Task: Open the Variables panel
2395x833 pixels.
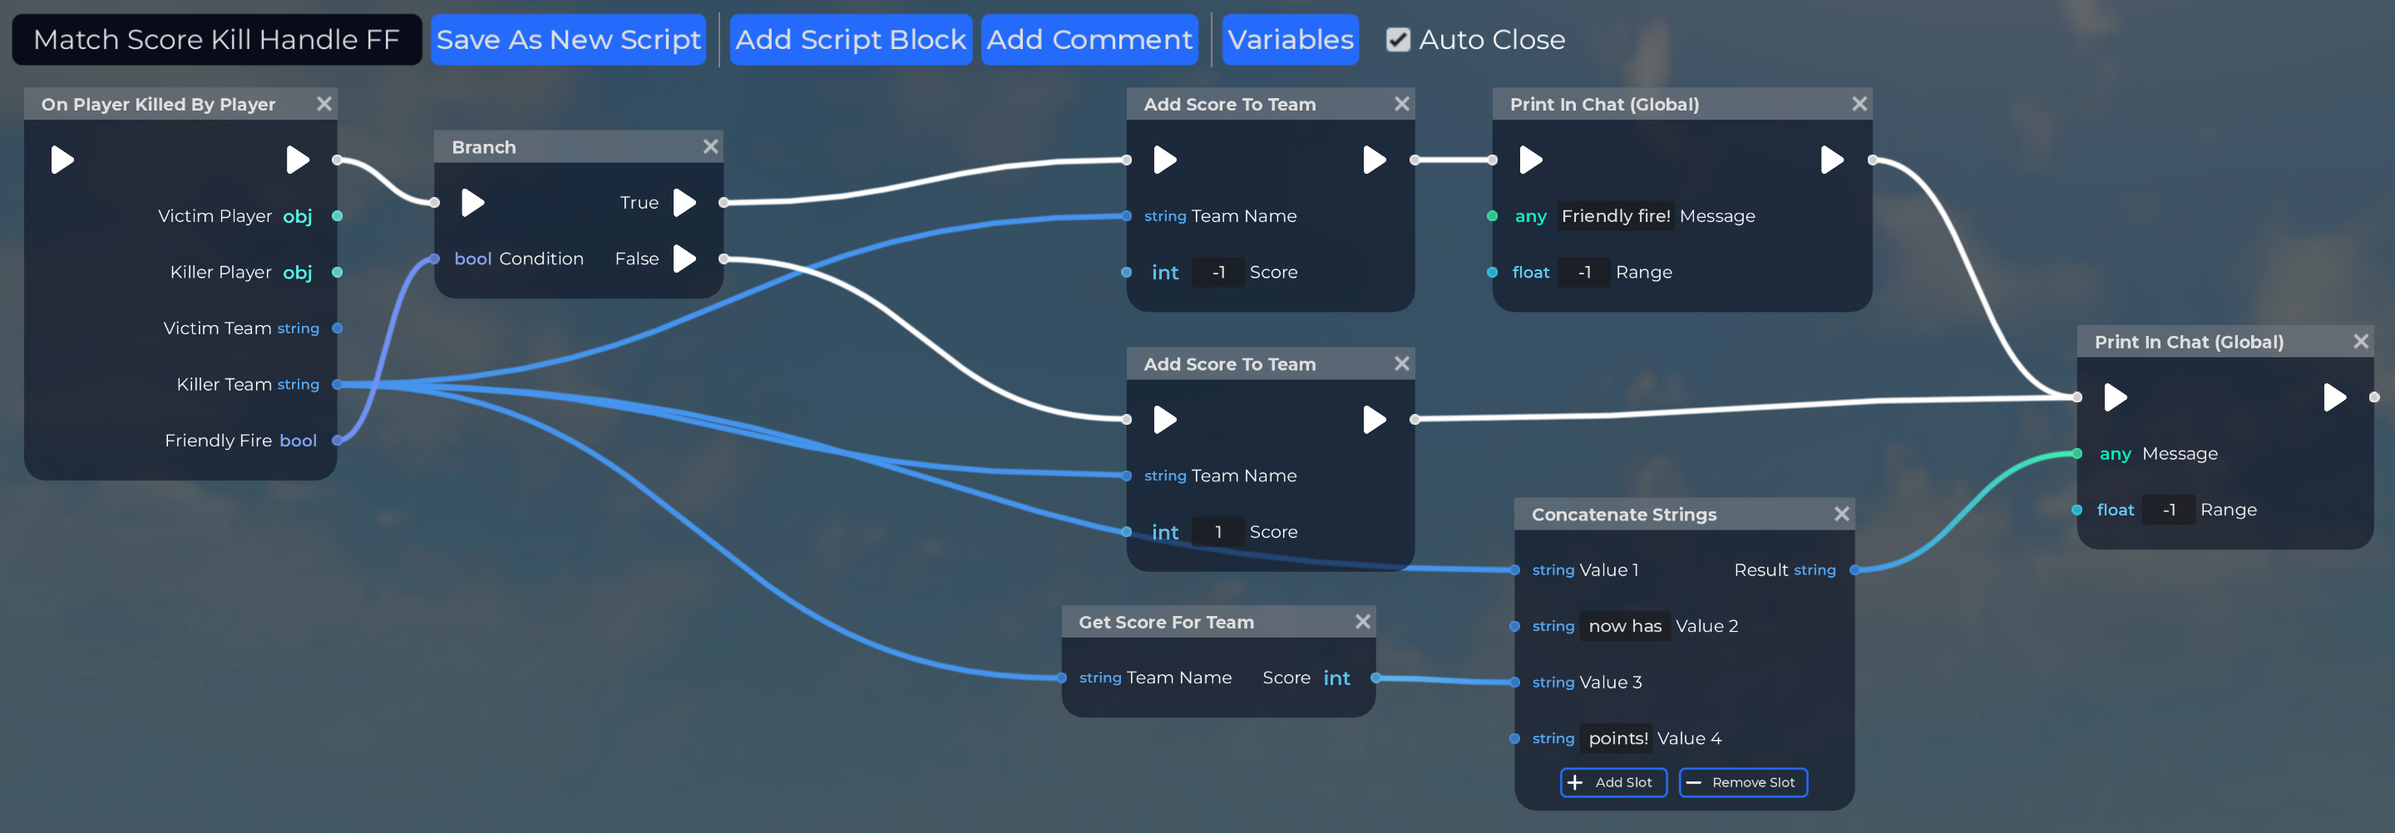Action: point(1290,40)
